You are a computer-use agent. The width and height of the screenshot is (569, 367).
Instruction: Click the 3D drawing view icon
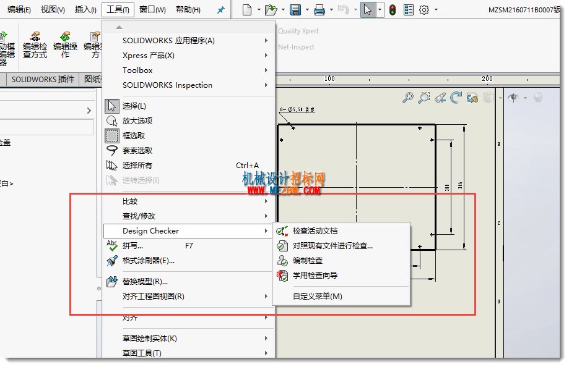tap(472, 98)
